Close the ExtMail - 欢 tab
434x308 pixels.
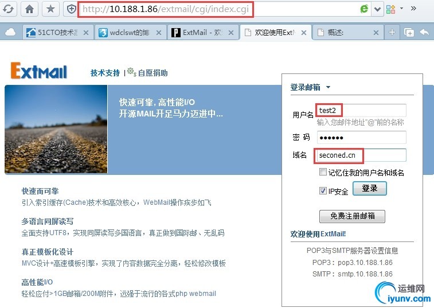(x=231, y=33)
